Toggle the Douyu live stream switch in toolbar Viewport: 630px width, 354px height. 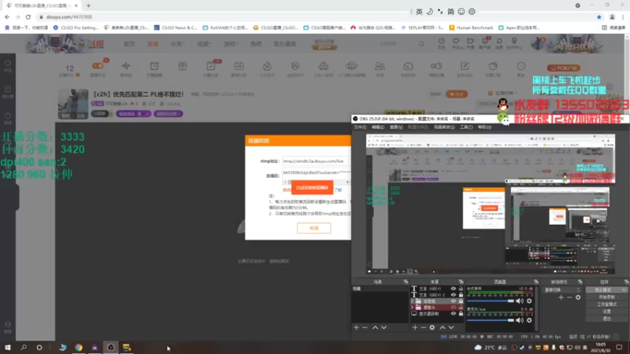point(98,66)
